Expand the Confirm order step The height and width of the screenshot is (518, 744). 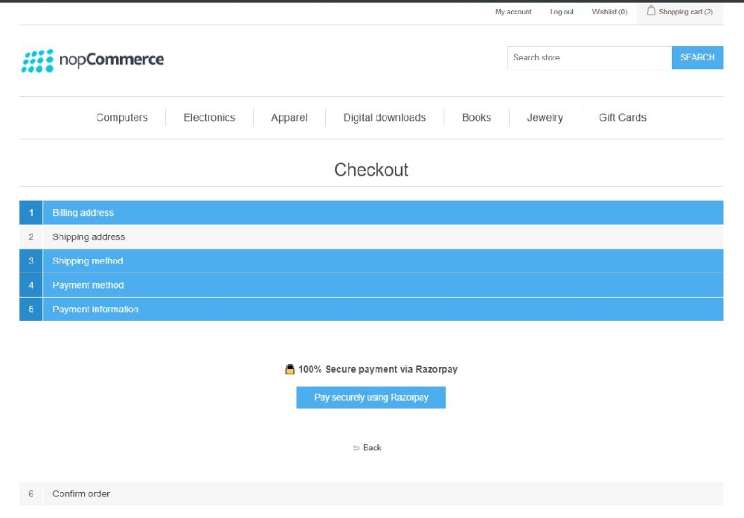(371, 493)
